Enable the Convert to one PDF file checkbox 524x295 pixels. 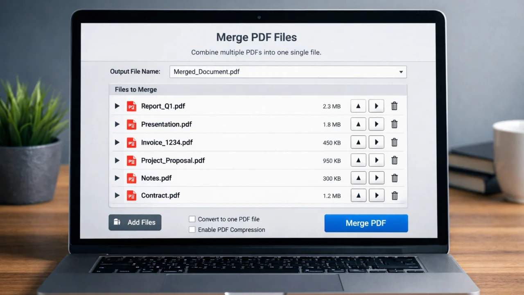tap(192, 219)
